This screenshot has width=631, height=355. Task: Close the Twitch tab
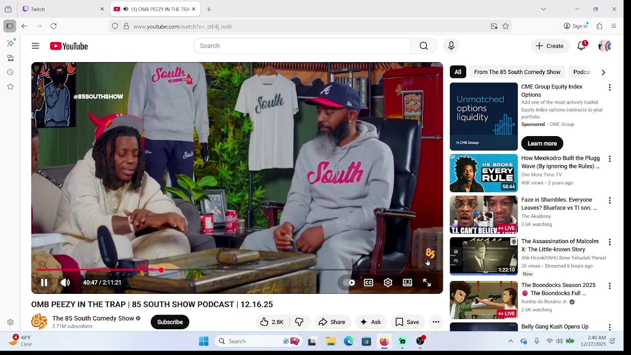coord(102,9)
